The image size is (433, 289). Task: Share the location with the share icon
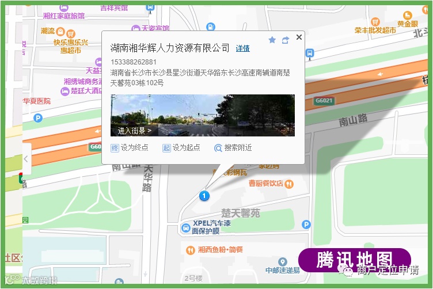(285, 40)
